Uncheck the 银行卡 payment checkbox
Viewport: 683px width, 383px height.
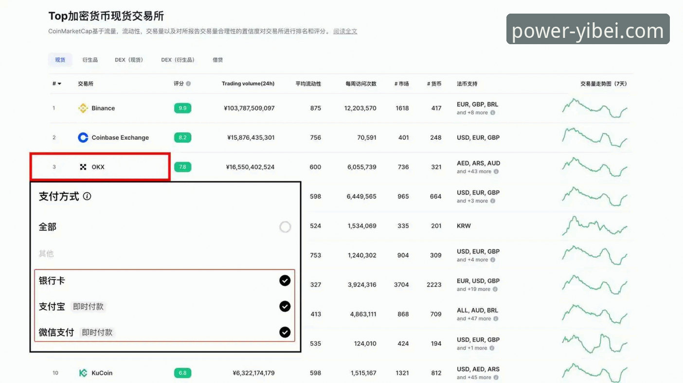pos(285,281)
